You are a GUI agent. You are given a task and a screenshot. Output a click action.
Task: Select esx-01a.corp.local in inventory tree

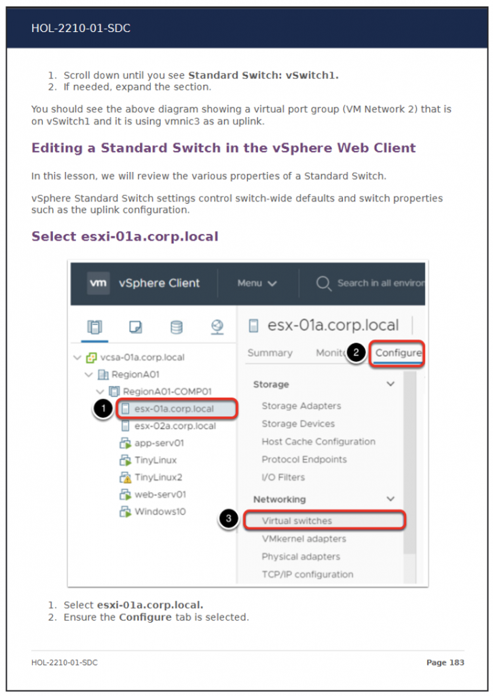174,408
